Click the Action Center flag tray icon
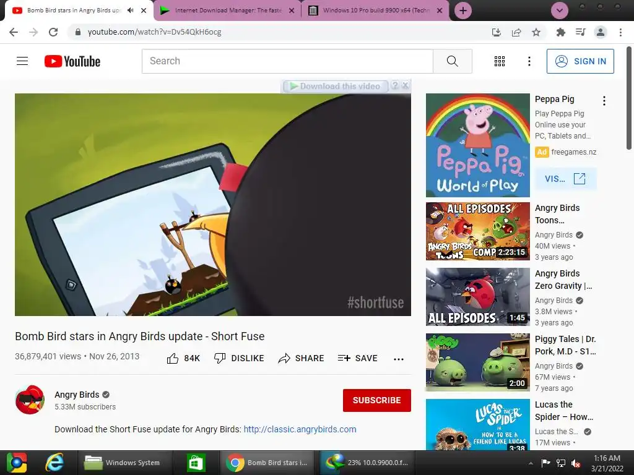The width and height of the screenshot is (634, 475). pyautogui.click(x=545, y=463)
